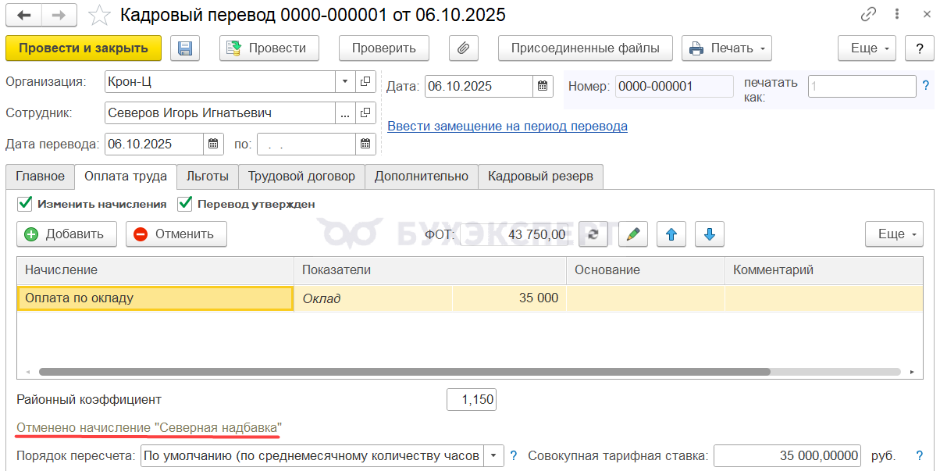Screen dimensions: 940x471
Task: Open top Еще menu
Action: tap(868, 48)
